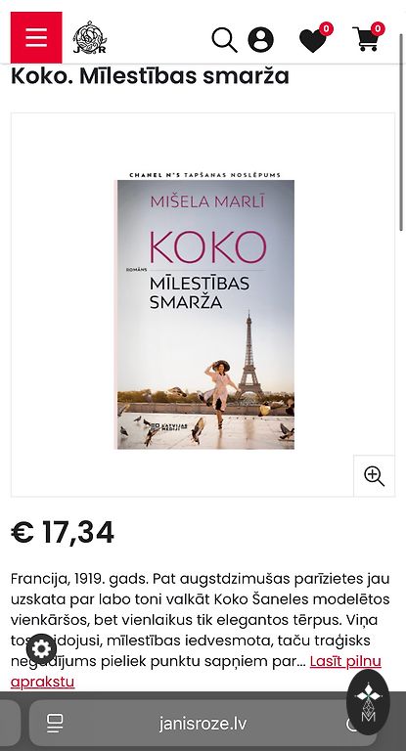Image resolution: width=406 pixels, height=751 pixels.
Task: Open the user account profile icon
Action: [261, 40]
